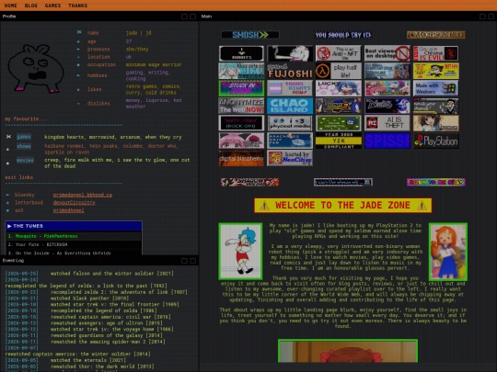The image size is (497, 372).
Task: Click the 'You should try it' banner
Action: tap(343, 35)
